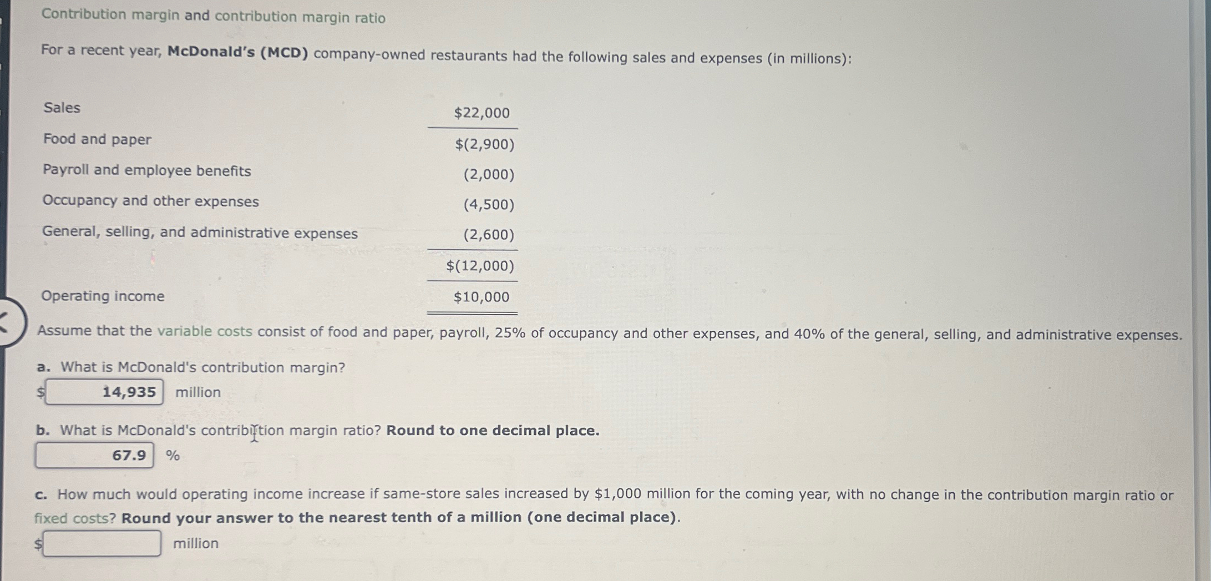1211x581 pixels.
Task: Click the Operating income value $10,000
Action: pyautogui.click(x=481, y=297)
